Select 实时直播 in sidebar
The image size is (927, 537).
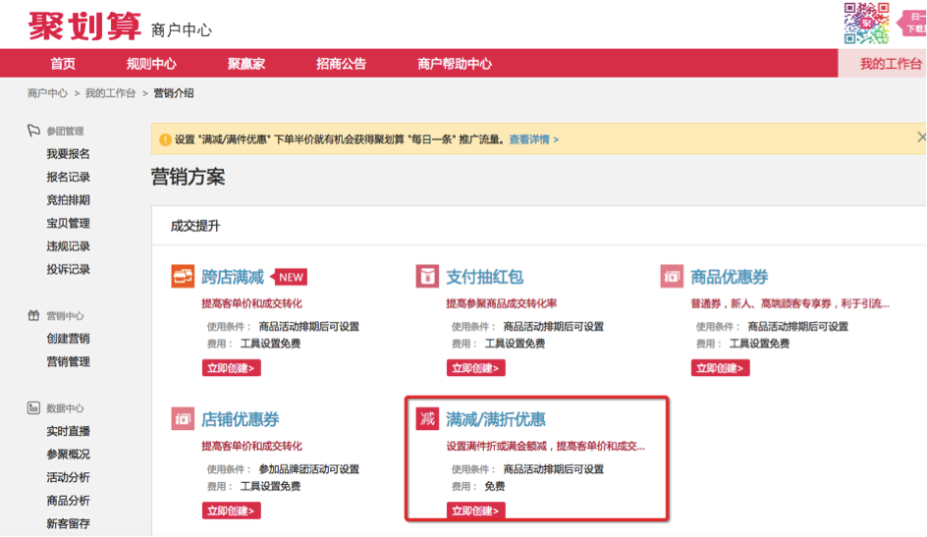[x=69, y=431]
